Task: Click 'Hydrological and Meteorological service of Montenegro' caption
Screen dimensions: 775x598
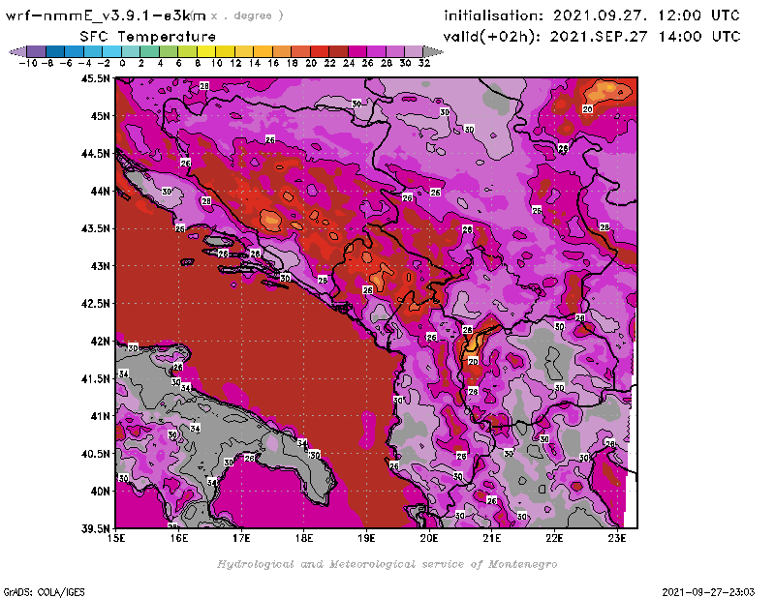Action: coord(387,564)
